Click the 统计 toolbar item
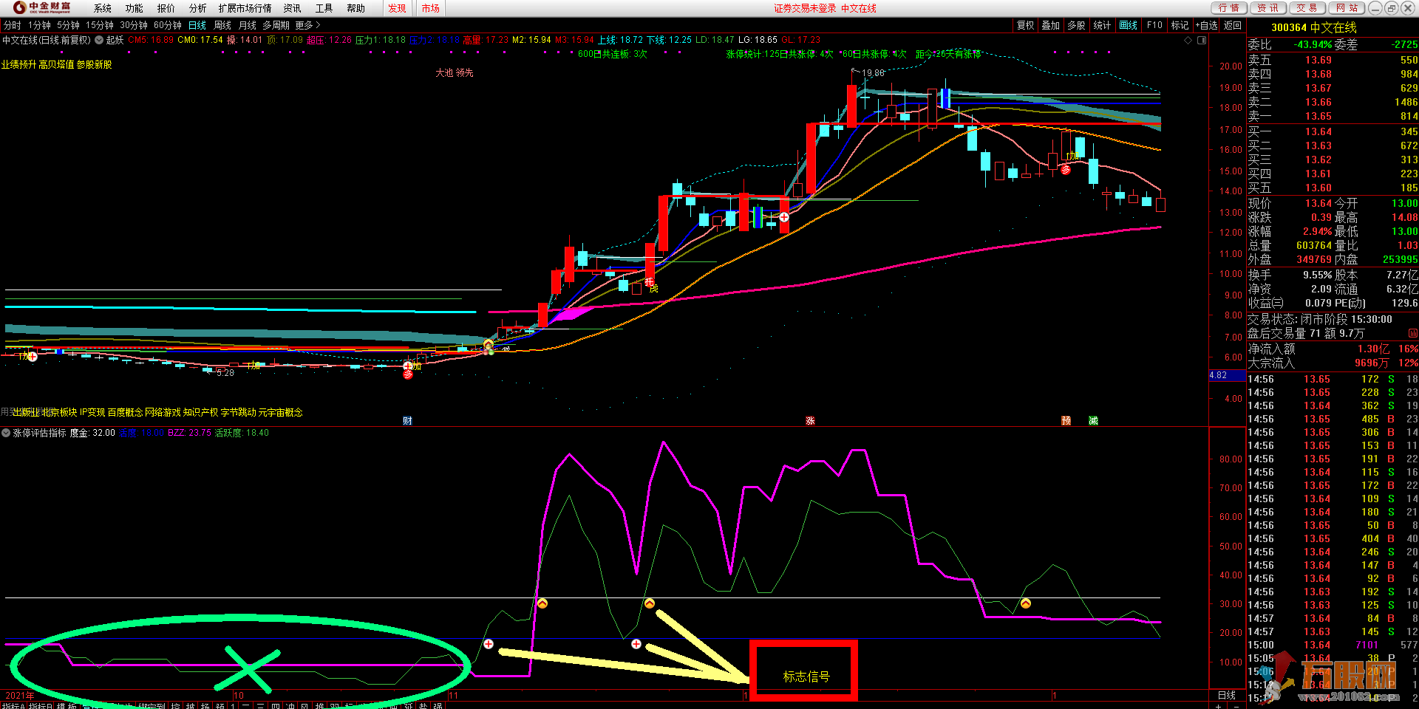Viewport: 1419px width, 709px height. click(1102, 25)
